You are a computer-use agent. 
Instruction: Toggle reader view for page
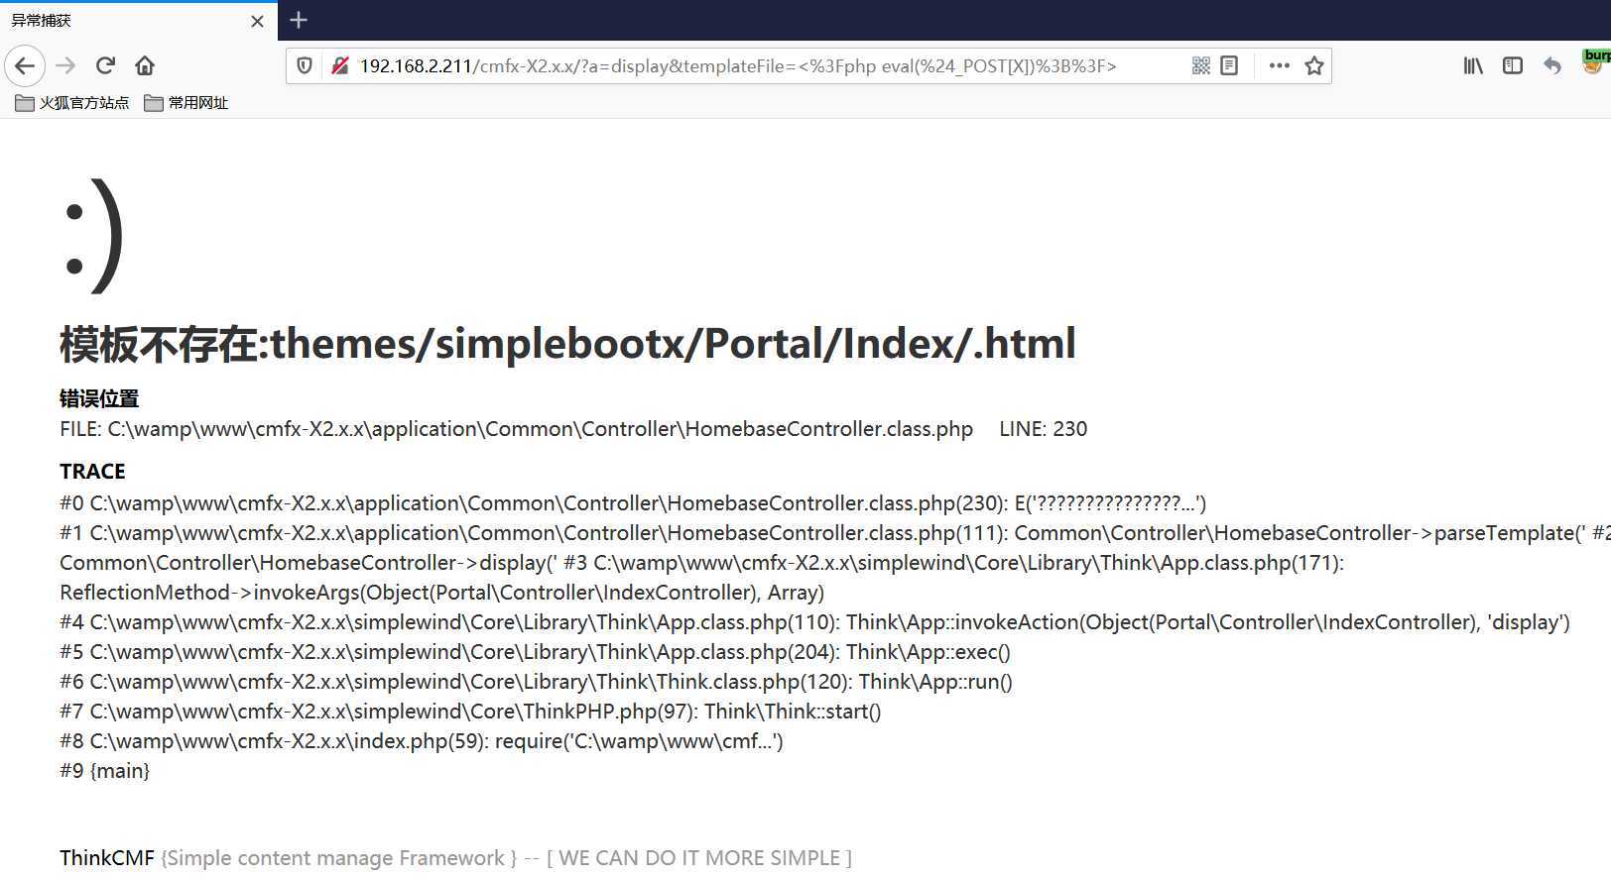point(1229,66)
